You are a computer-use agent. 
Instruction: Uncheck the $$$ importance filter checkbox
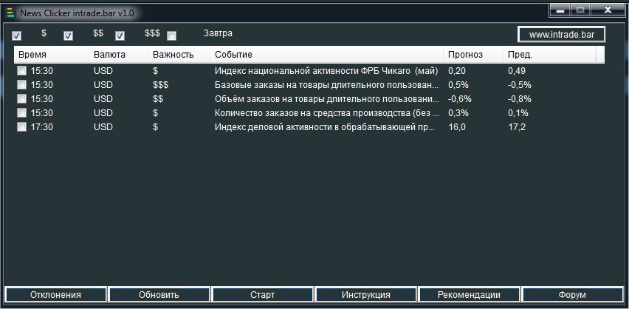coord(120,35)
